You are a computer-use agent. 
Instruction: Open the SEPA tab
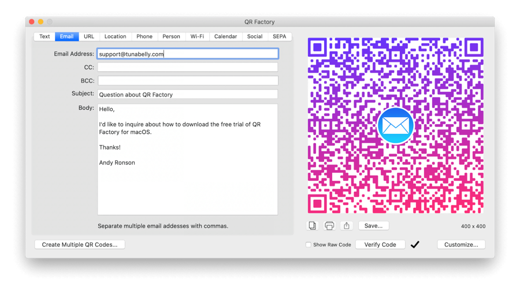pyautogui.click(x=280, y=36)
